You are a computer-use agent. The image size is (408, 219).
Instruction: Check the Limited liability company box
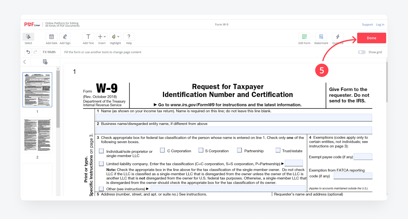(101, 164)
